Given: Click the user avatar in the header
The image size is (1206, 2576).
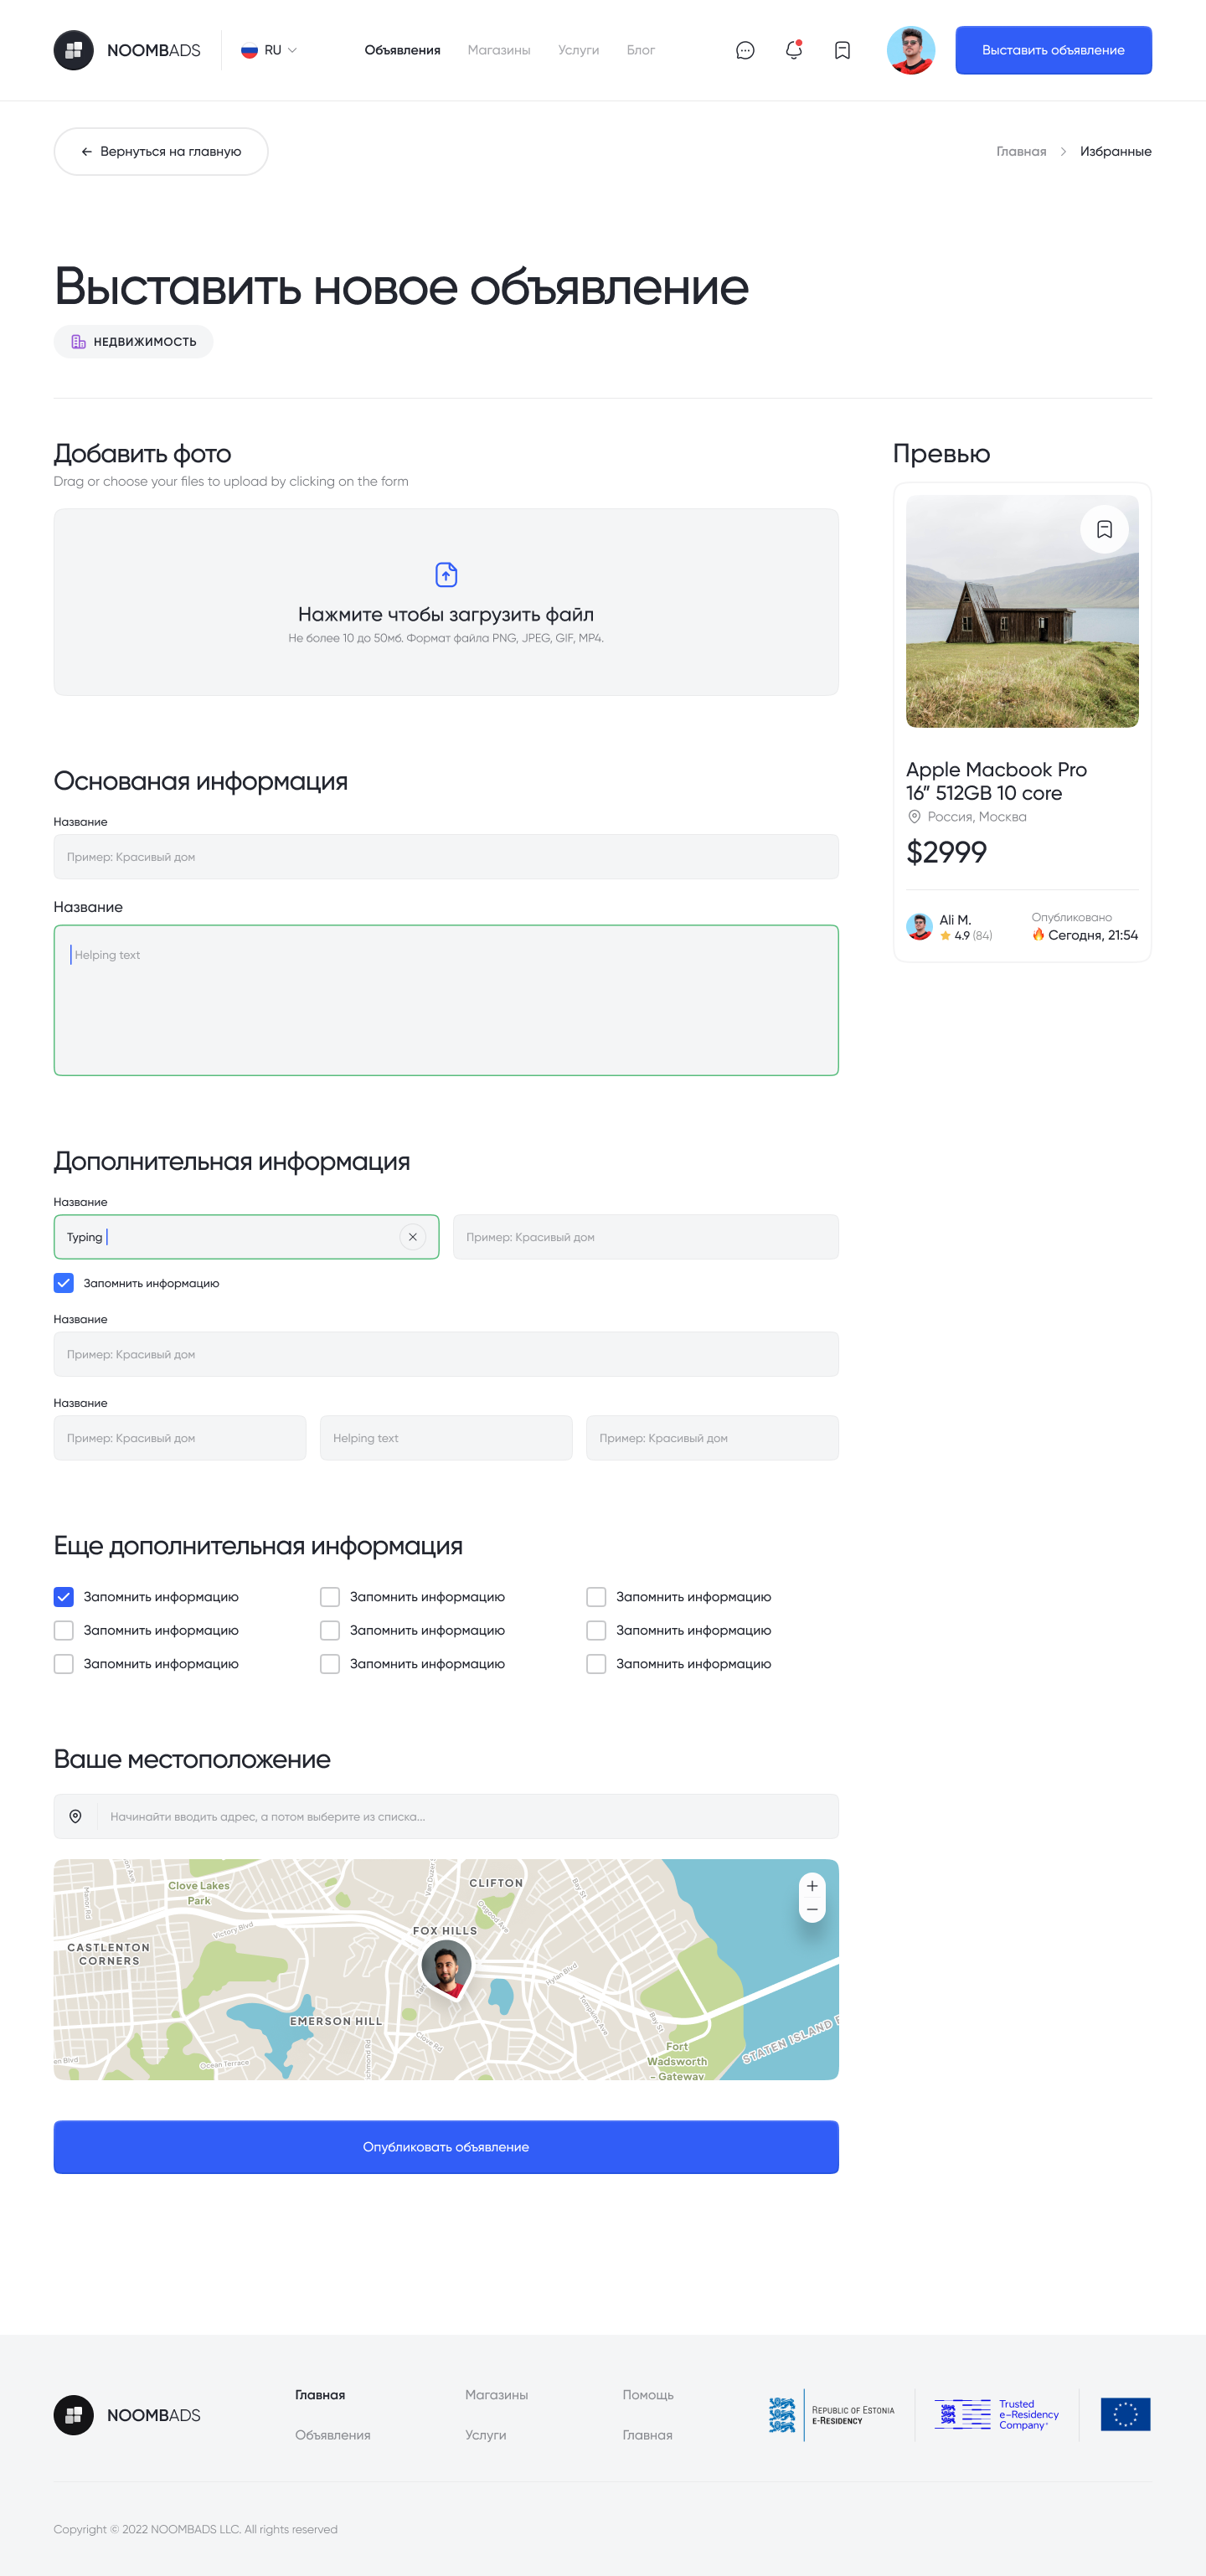Looking at the screenshot, I should [x=911, y=50].
